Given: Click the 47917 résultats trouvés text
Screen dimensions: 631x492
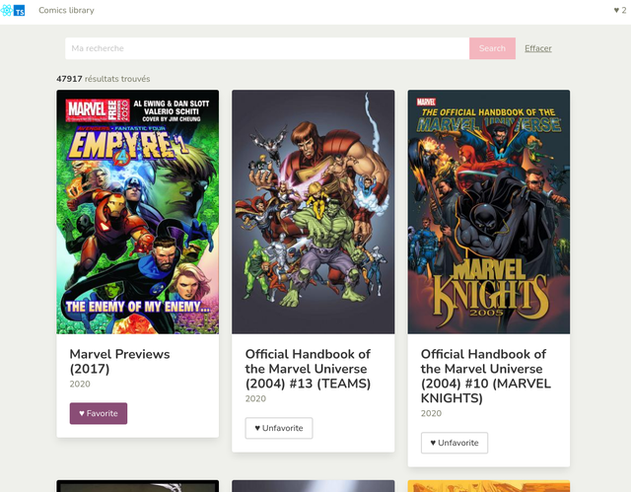Looking at the screenshot, I should 103,79.
